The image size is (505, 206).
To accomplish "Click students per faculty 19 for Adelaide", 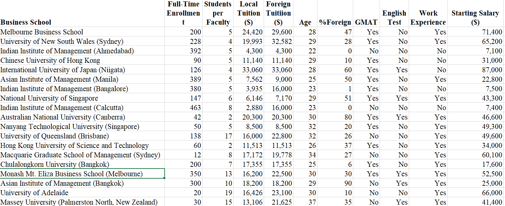I will (218, 193).
